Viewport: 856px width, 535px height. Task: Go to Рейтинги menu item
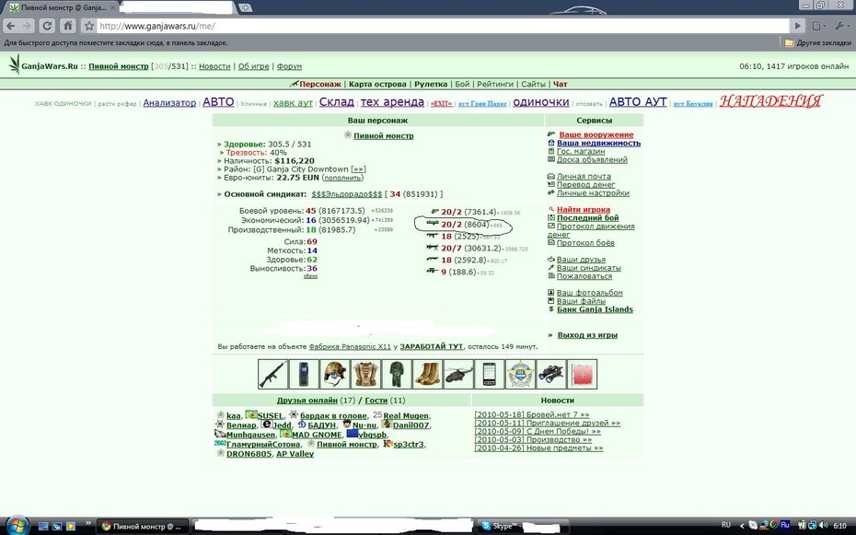(494, 84)
